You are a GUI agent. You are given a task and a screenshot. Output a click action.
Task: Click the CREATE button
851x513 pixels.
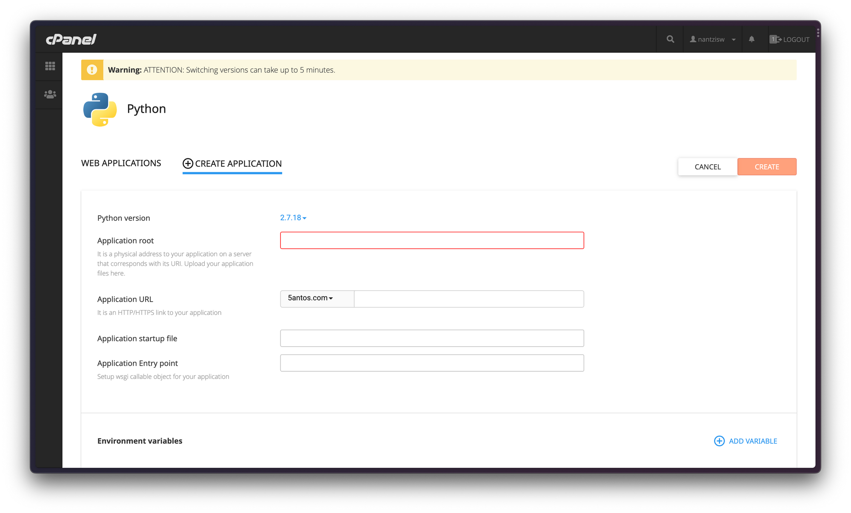point(766,167)
